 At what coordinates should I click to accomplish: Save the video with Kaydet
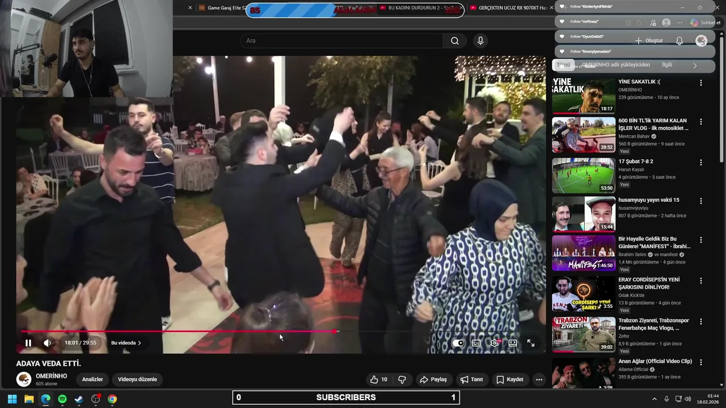(x=510, y=380)
